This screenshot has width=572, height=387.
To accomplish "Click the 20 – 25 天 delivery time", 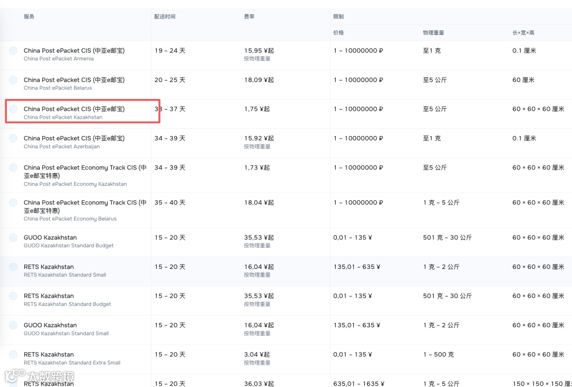I will tap(169, 80).
